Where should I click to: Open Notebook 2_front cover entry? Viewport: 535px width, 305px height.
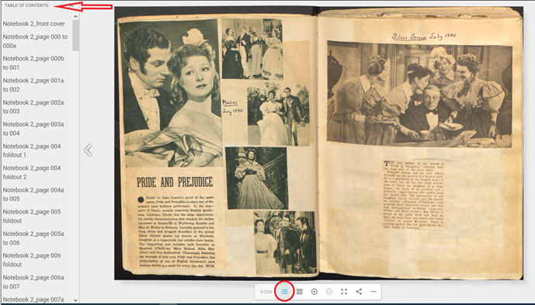pyautogui.click(x=34, y=23)
